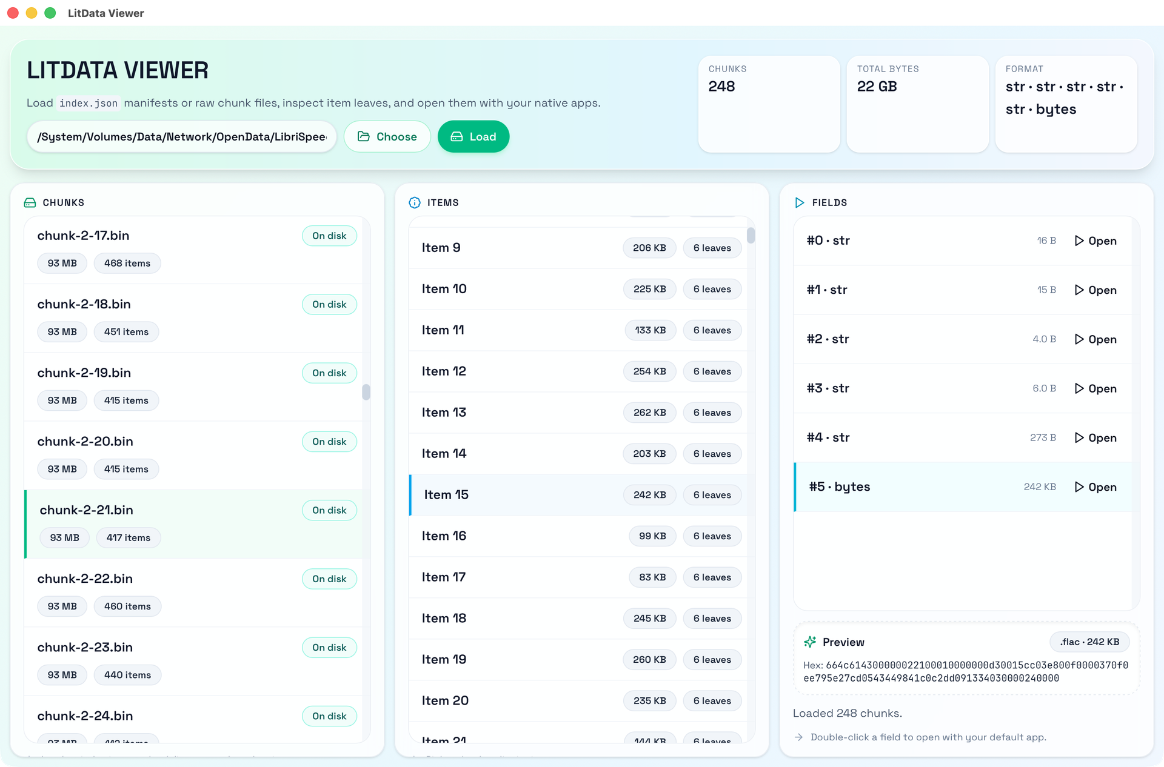
Task: Click the Preview sparkle icon
Action: [x=810, y=642]
